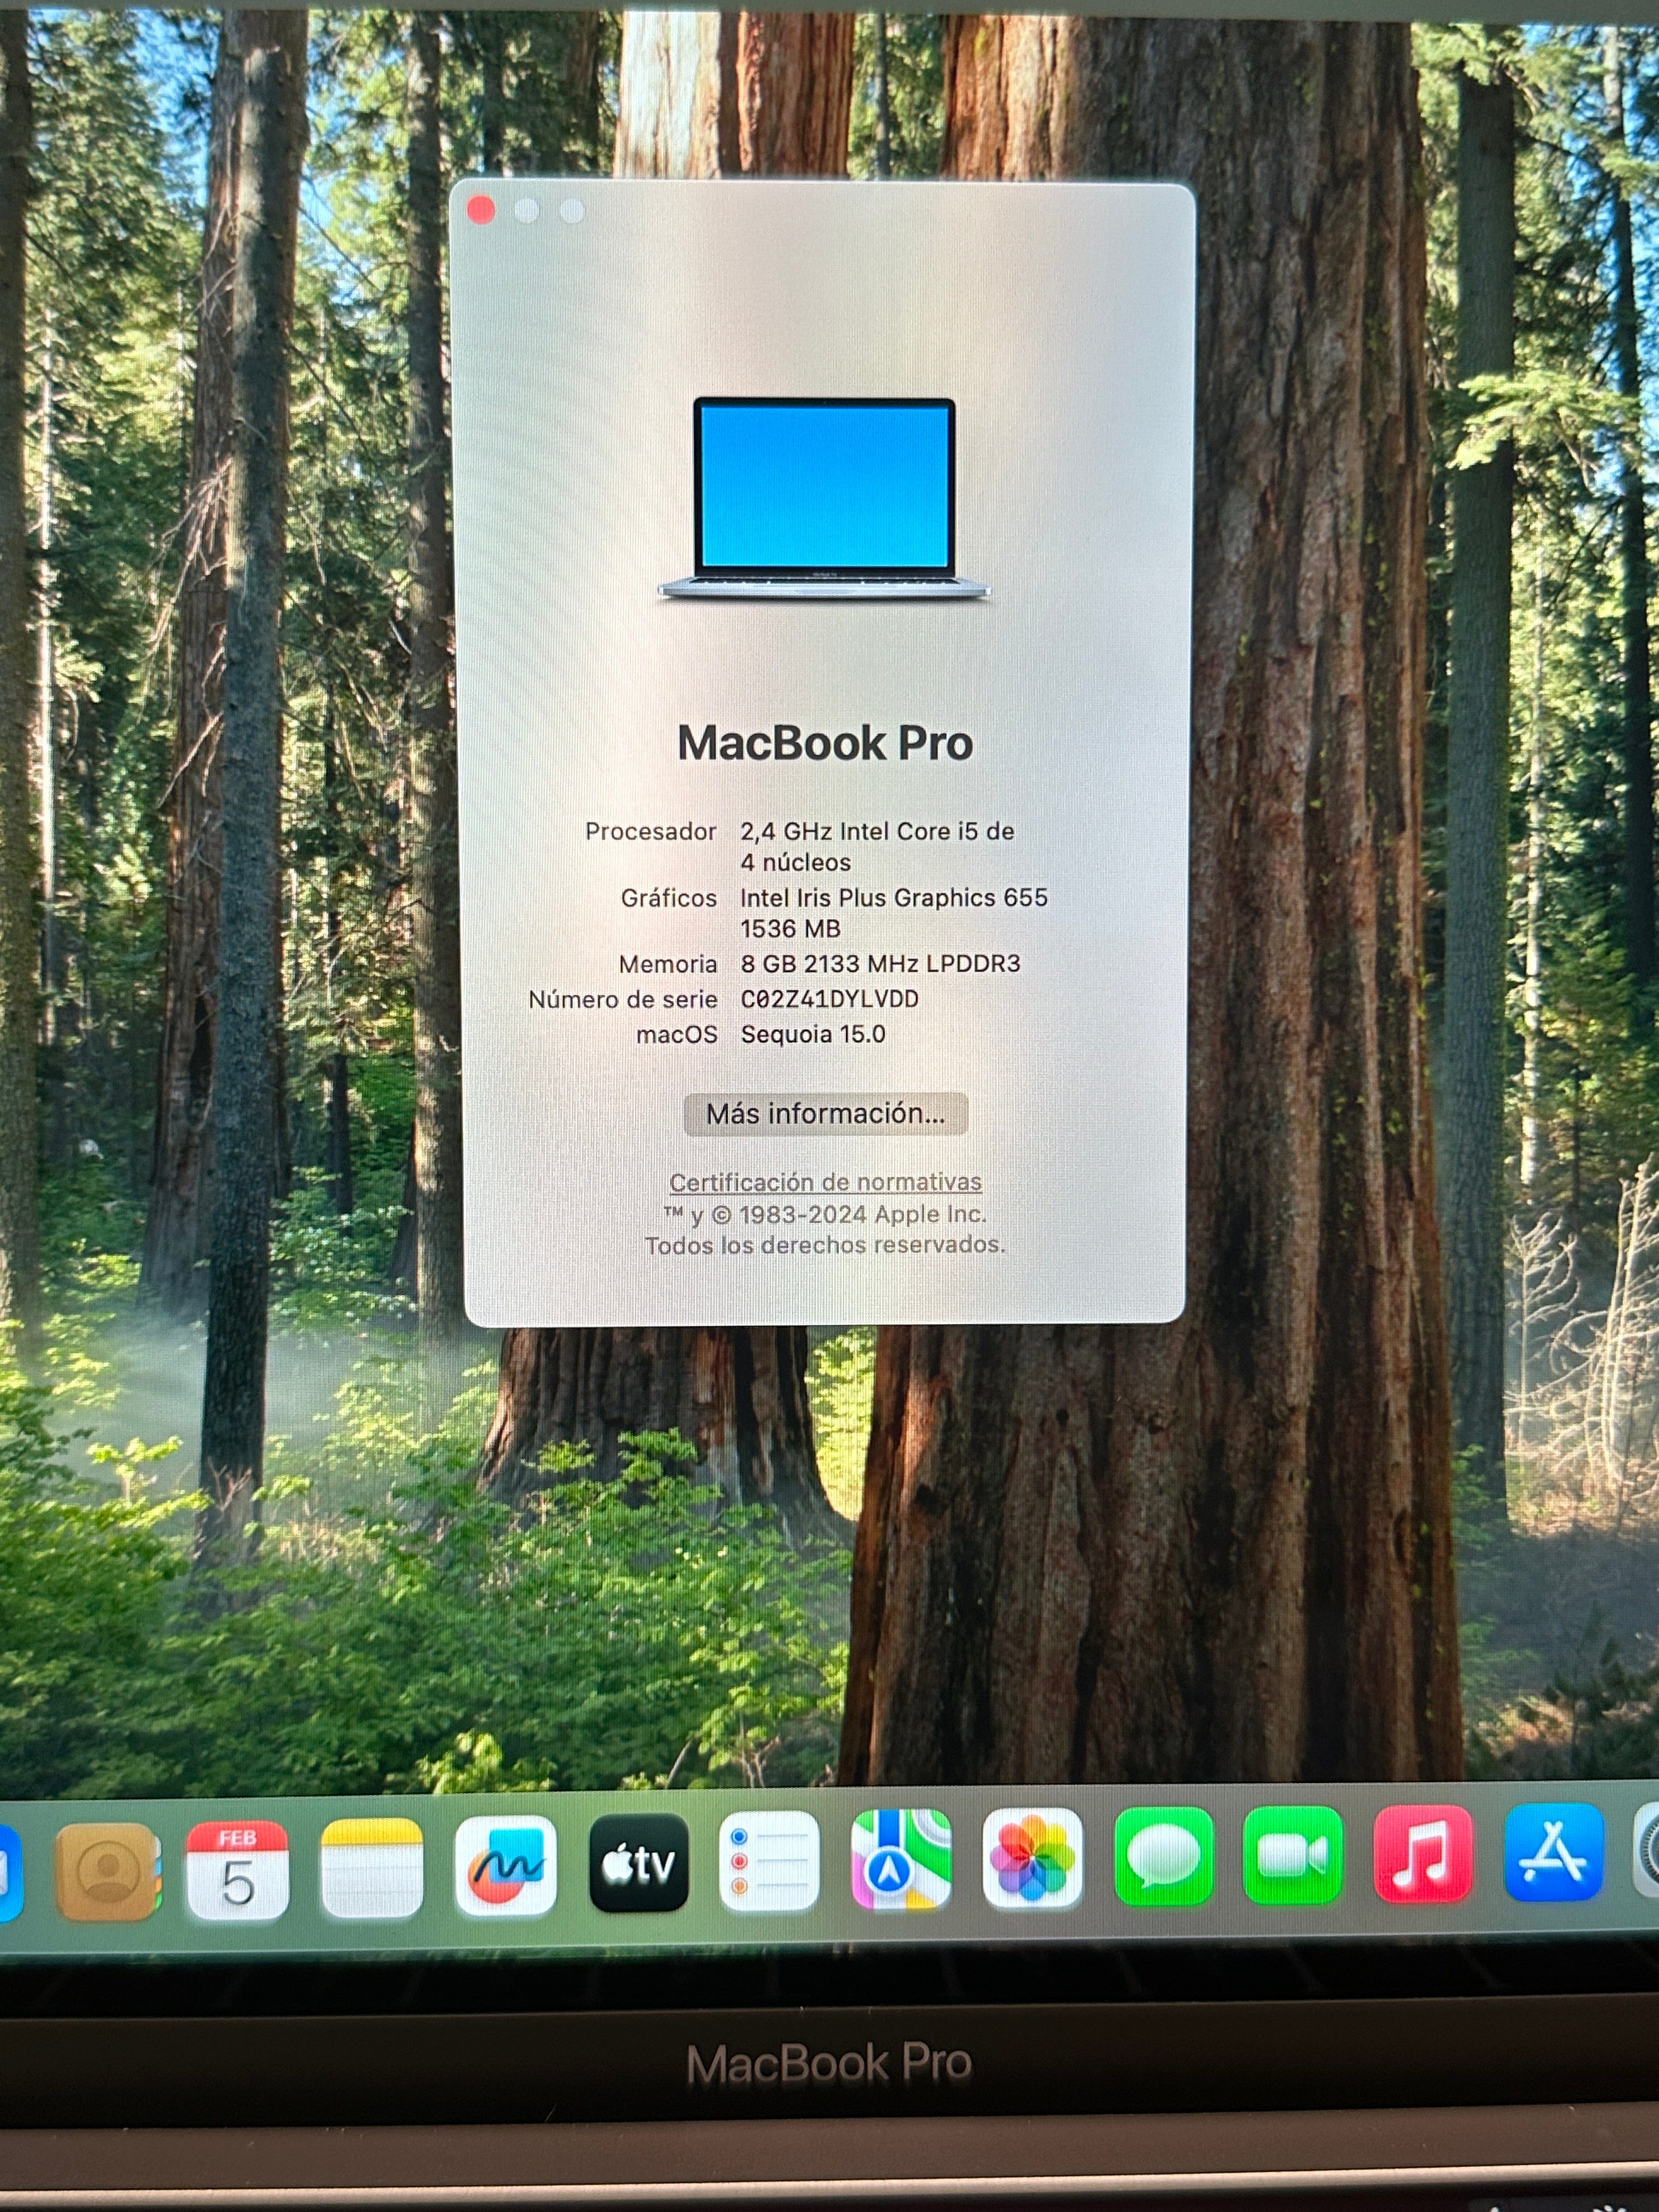Click the macOS version text Sequoia 15.0

pyautogui.click(x=813, y=1034)
